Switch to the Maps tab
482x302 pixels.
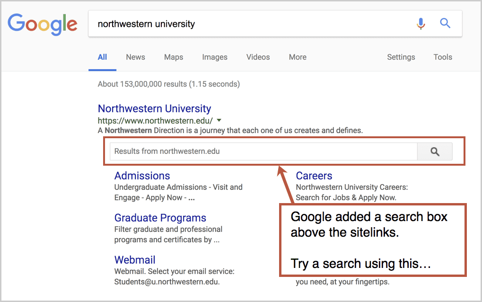click(174, 57)
